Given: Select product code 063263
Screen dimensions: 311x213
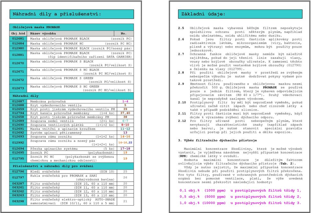Looking at the screenshot, I should (x=18, y=195).
